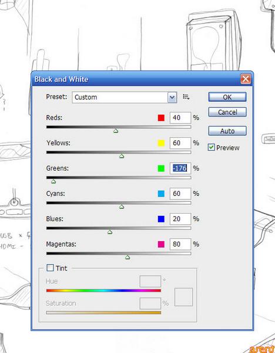Click OK to apply Black and White
275x353 pixels.
pyautogui.click(x=227, y=97)
